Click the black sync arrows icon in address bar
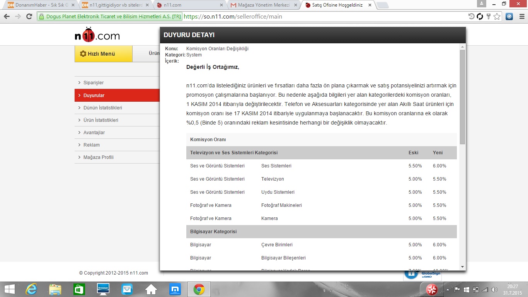 coord(480,17)
